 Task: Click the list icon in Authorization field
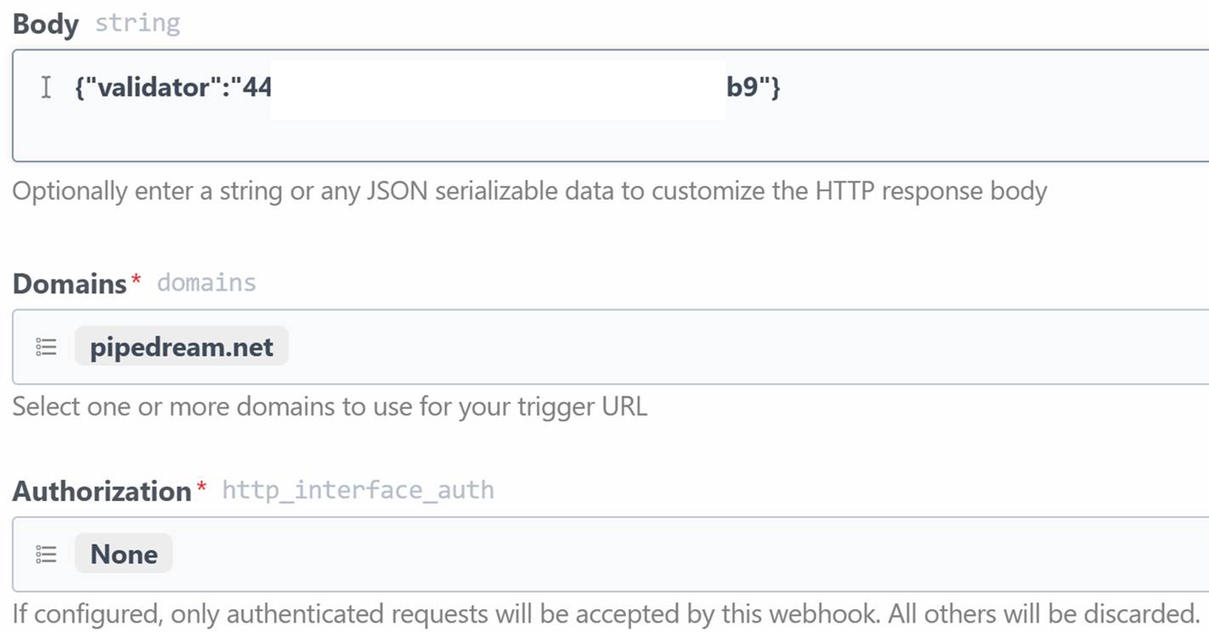pyautogui.click(x=46, y=554)
